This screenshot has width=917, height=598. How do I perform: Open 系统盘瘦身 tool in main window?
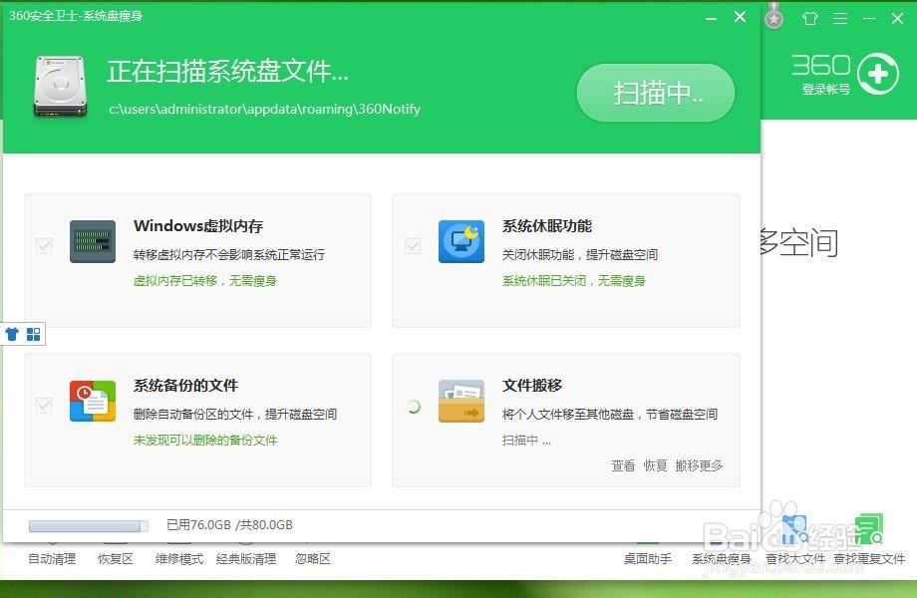(x=721, y=559)
